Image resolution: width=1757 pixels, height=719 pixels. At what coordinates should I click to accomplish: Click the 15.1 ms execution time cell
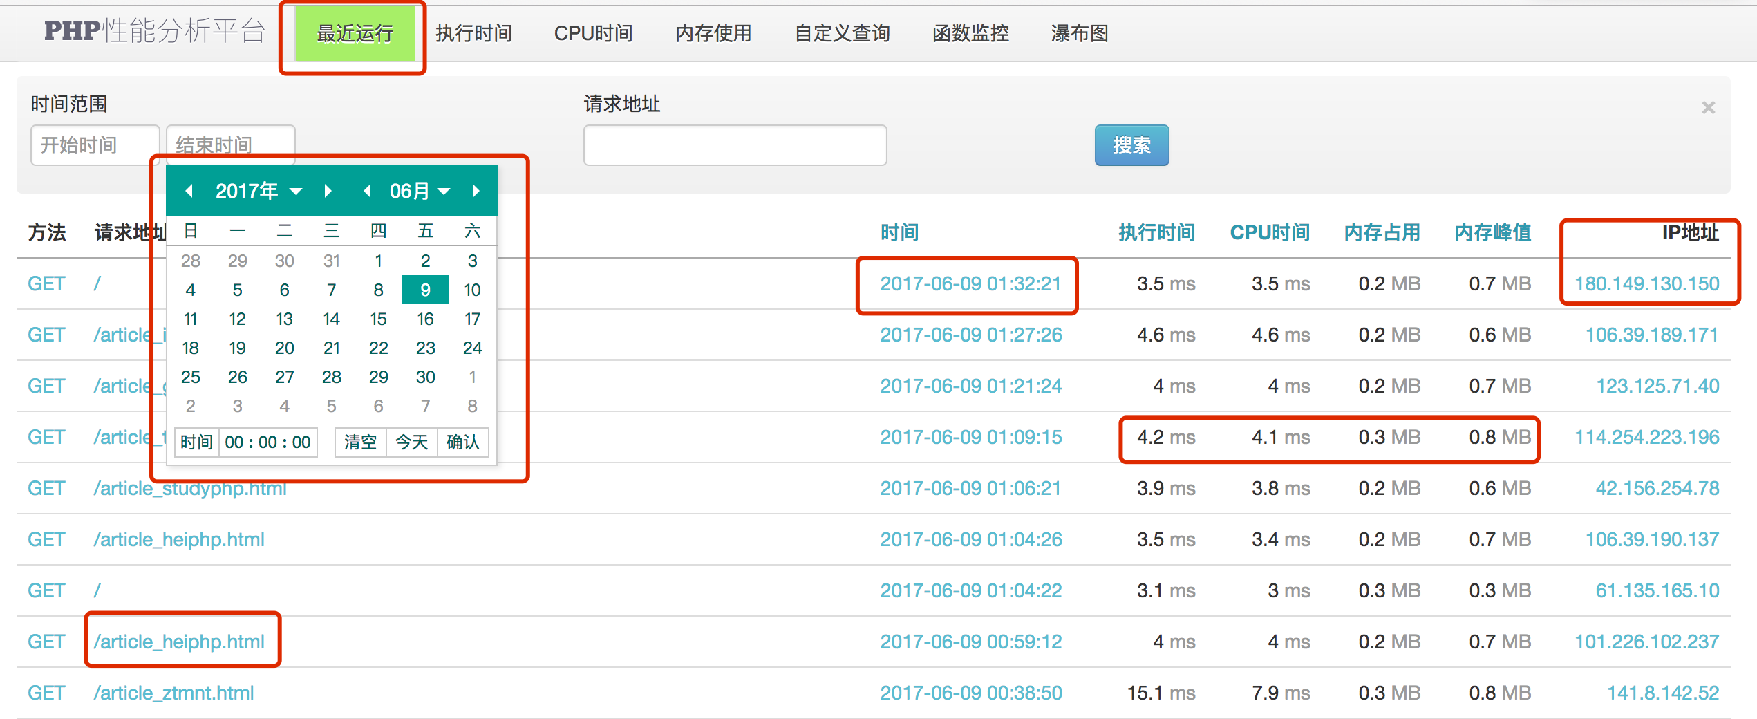pos(1161,693)
